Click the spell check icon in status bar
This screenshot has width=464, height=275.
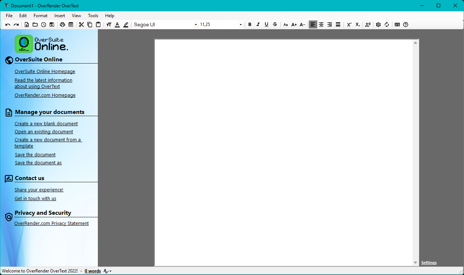(x=106, y=271)
